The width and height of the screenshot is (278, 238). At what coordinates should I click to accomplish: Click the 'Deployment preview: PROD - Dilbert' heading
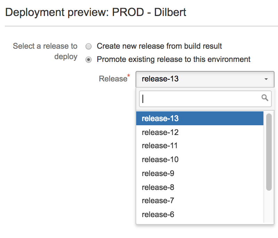96,13
